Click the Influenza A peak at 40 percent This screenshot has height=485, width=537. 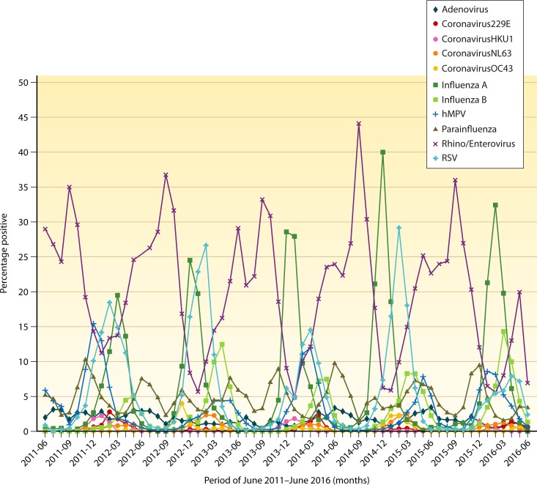coord(383,152)
